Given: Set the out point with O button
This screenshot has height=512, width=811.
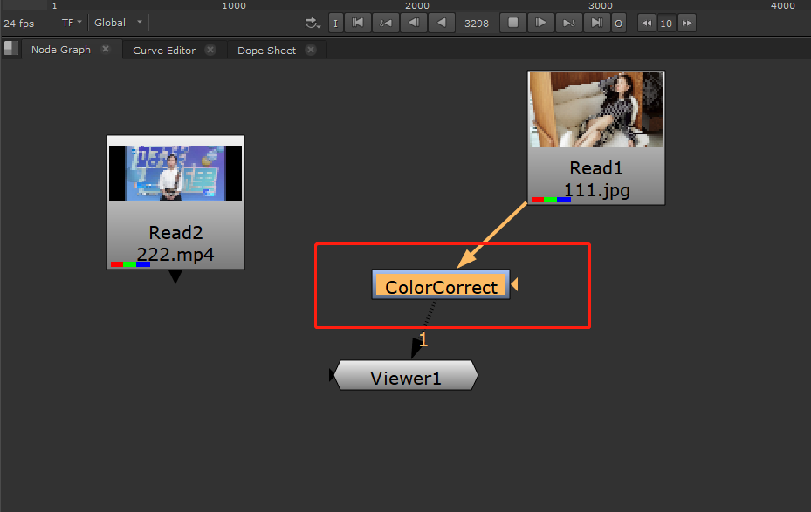Looking at the screenshot, I should pyautogui.click(x=619, y=24).
